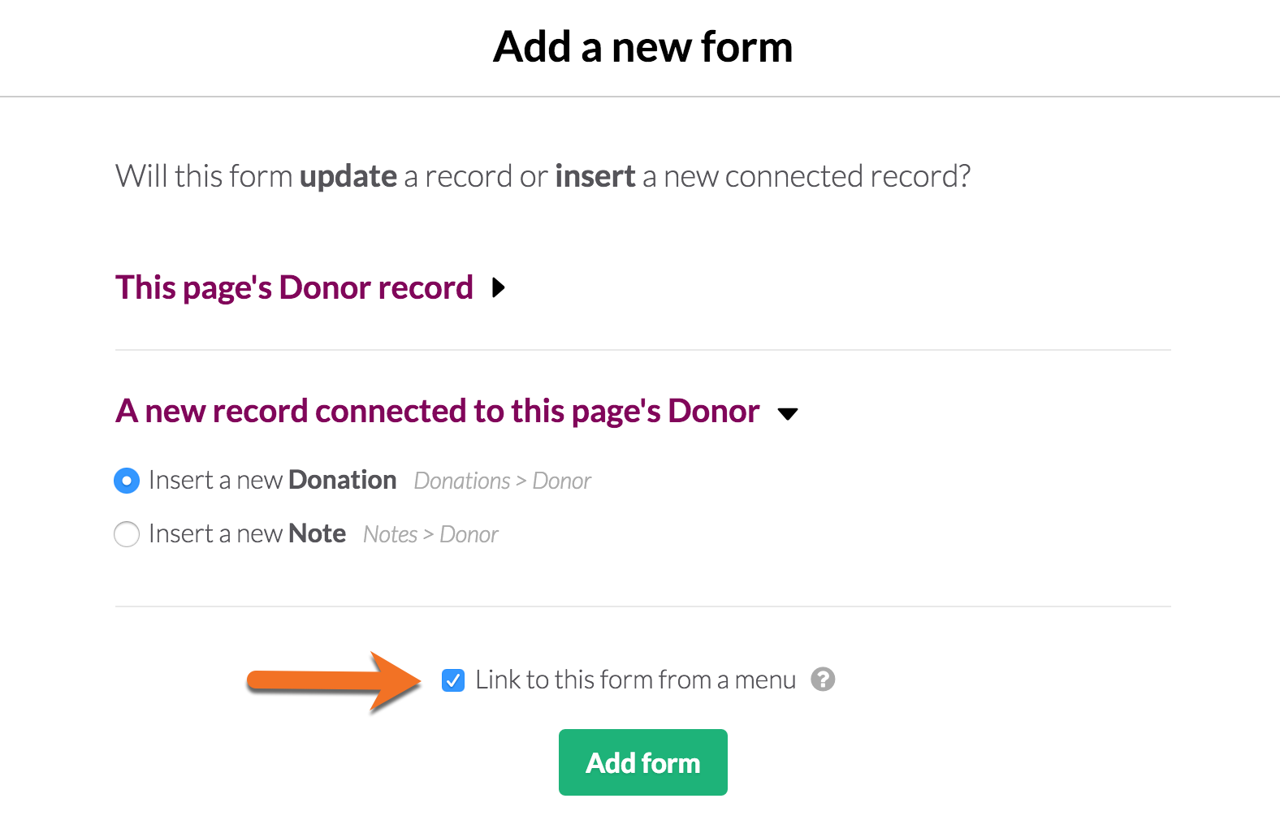
Task: Click the phrase new connected record?
Action: click(817, 176)
